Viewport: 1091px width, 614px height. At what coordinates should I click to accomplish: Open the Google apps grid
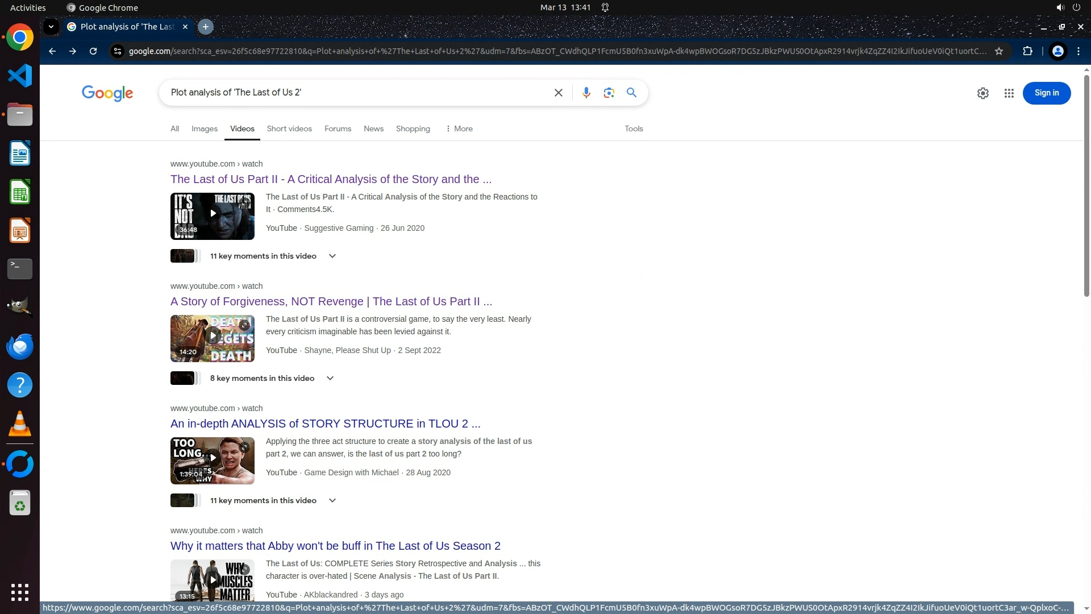pyautogui.click(x=1009, y=93)
